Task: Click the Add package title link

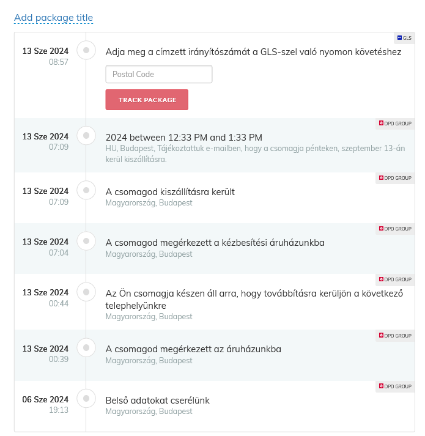Action: 54,18
